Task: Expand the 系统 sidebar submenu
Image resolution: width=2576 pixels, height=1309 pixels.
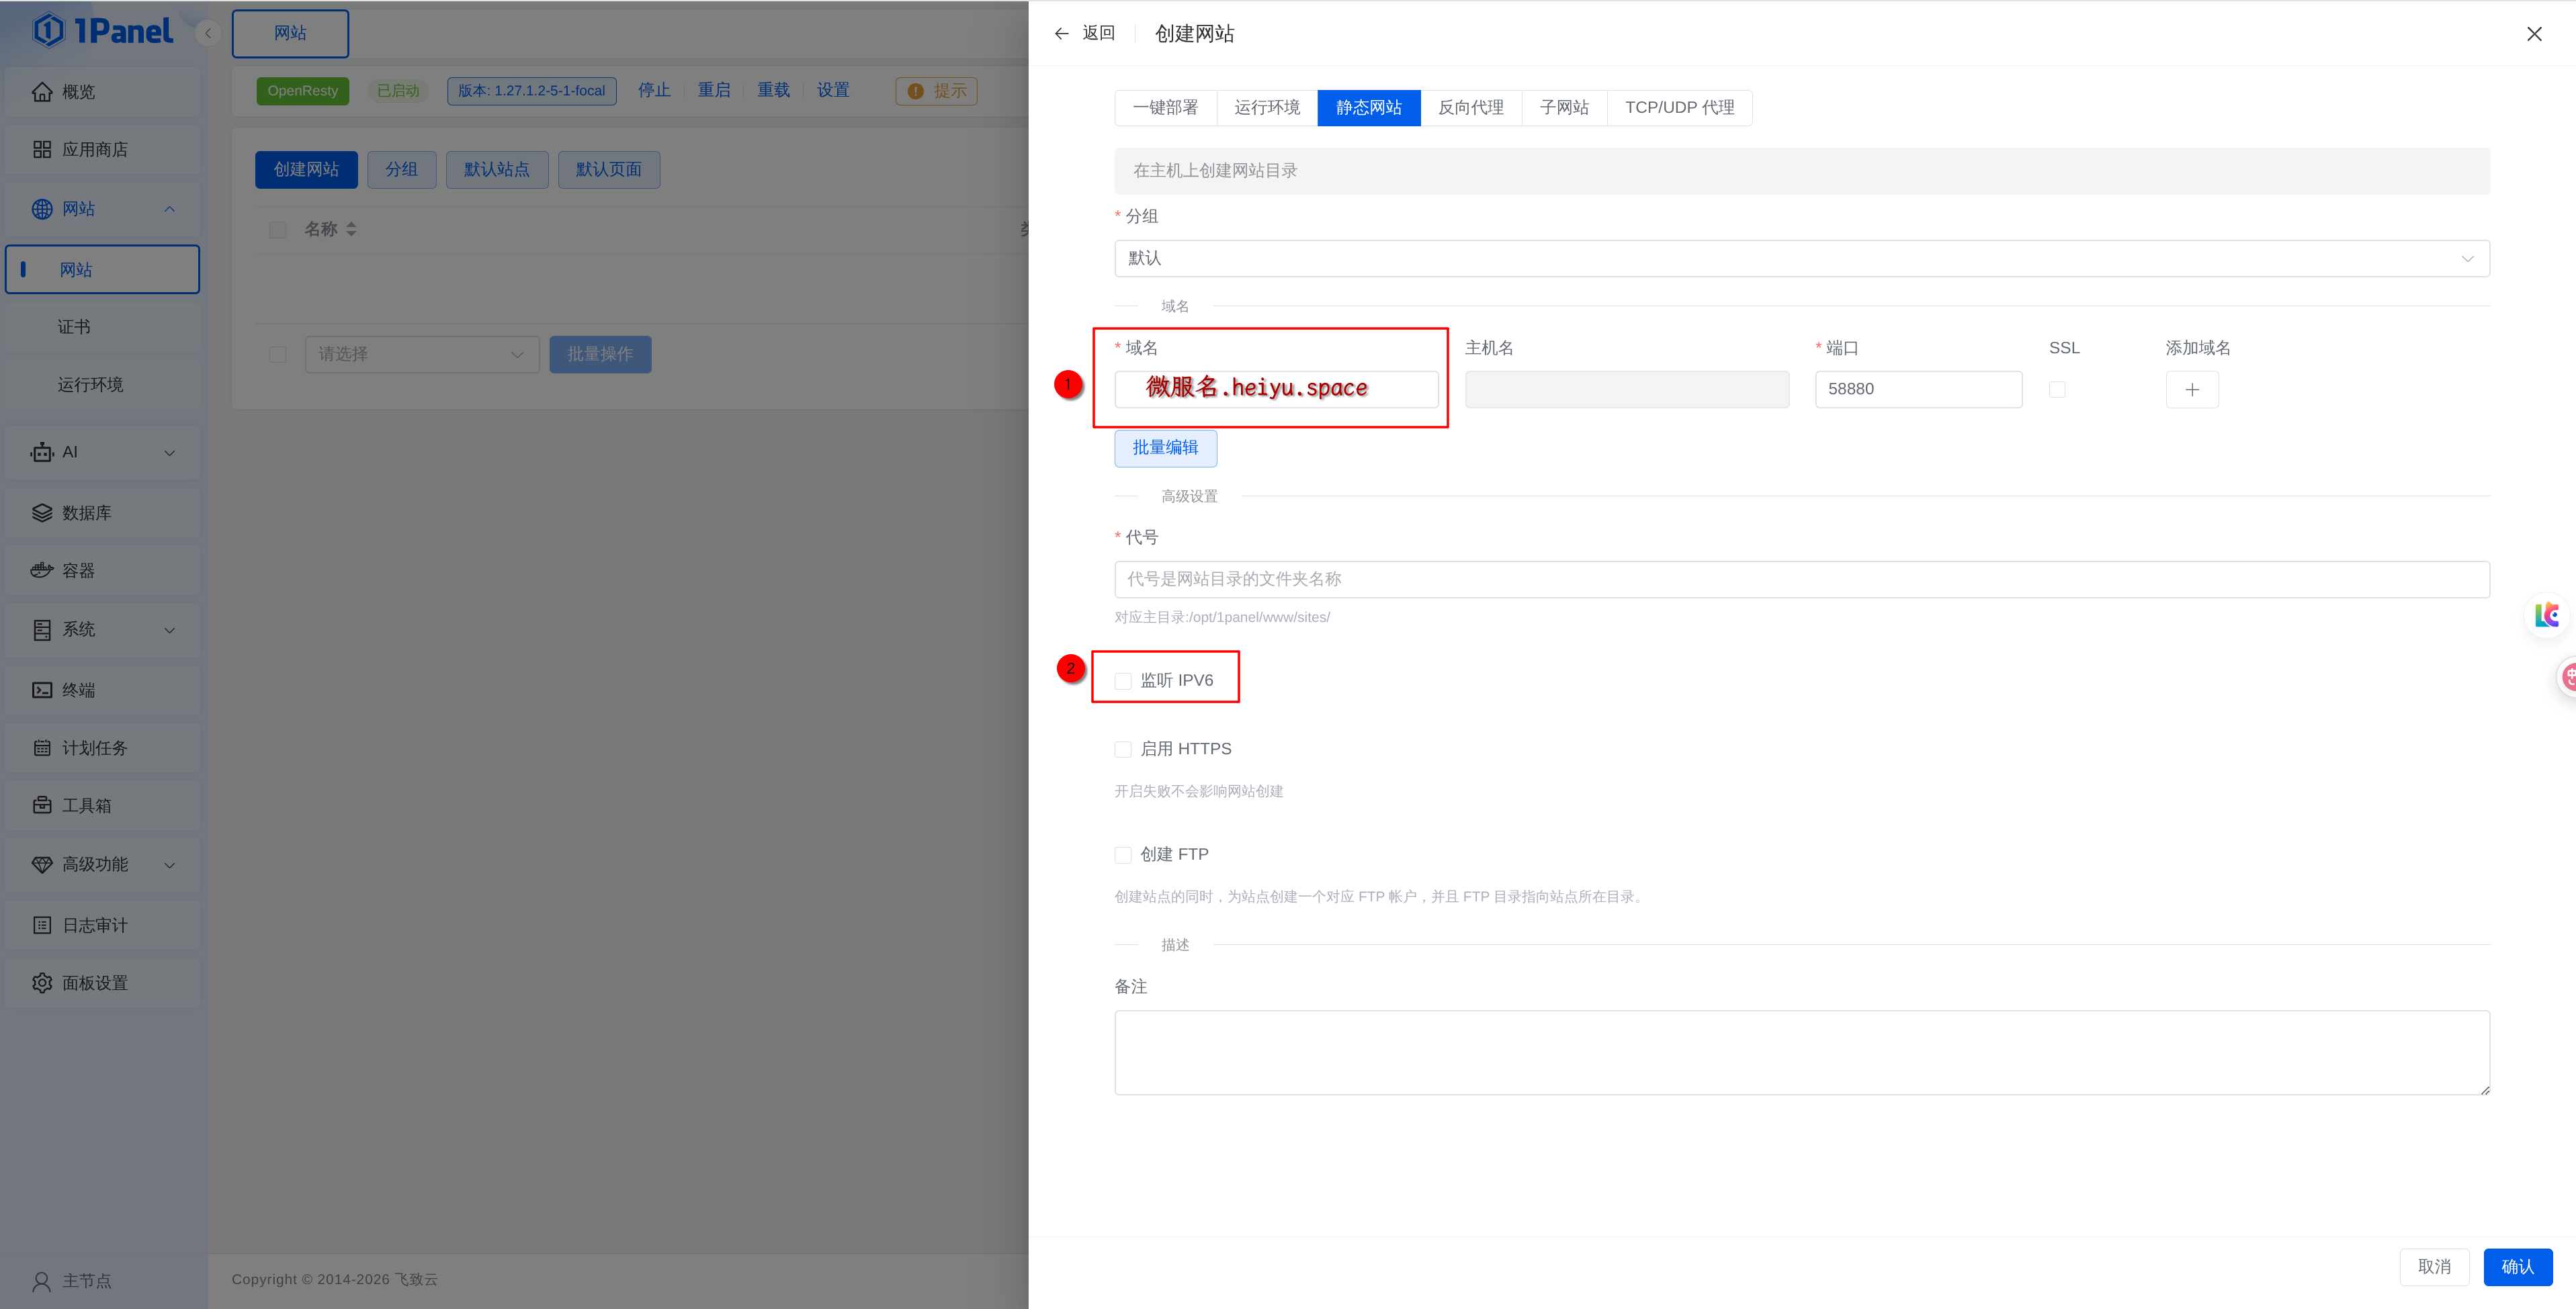Action: 170,631
